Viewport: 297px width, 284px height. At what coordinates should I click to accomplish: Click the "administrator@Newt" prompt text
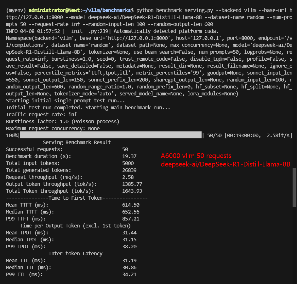pyautogui.click(x=54, y=10)
